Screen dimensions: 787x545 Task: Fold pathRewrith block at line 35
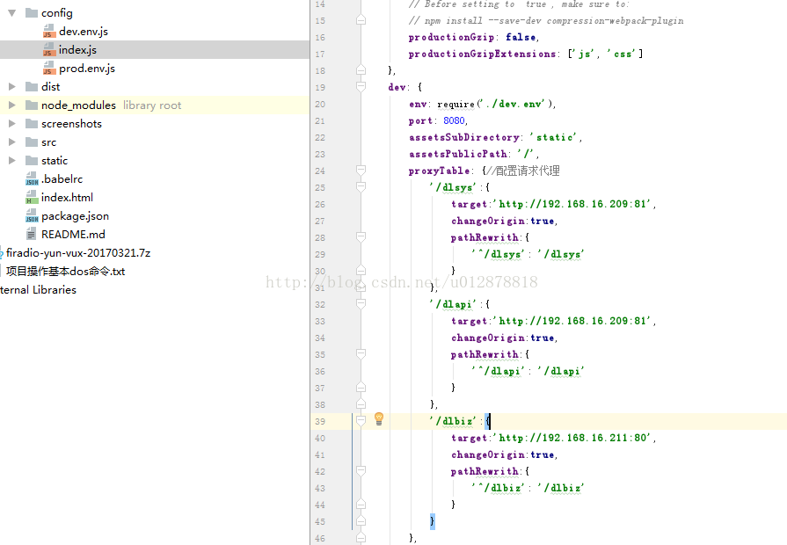tap(361, 354)
